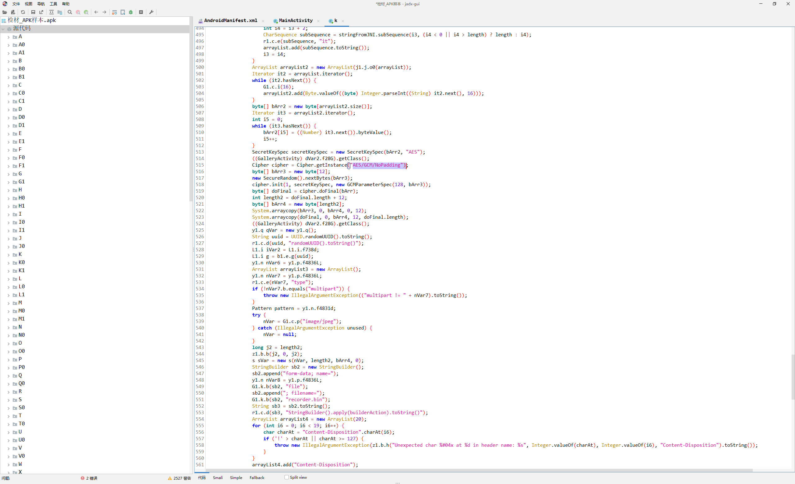Reload files with the refresh icon
Viewport: 795px width, 484px height.
click(23, 12)
